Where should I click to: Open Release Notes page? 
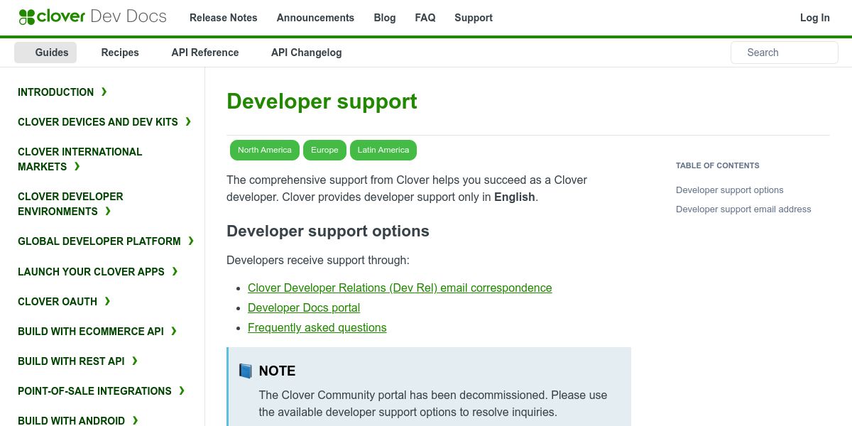tap(224, 18)
